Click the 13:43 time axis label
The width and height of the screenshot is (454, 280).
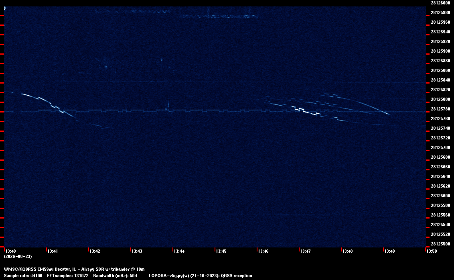pos(137,251)
